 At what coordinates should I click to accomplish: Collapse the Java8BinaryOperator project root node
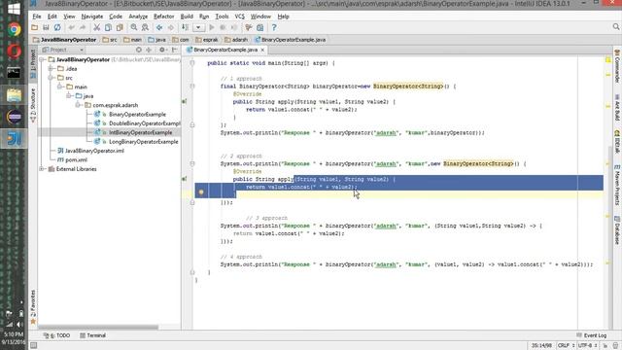click(42, 60)
